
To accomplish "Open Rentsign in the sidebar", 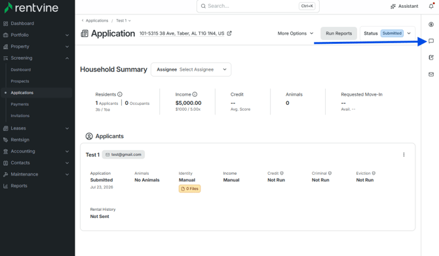I will pos(20,139).
